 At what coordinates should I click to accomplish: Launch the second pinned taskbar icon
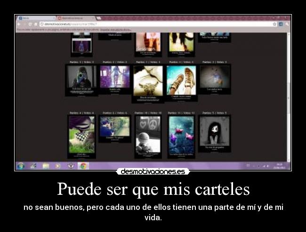(33, 166)
